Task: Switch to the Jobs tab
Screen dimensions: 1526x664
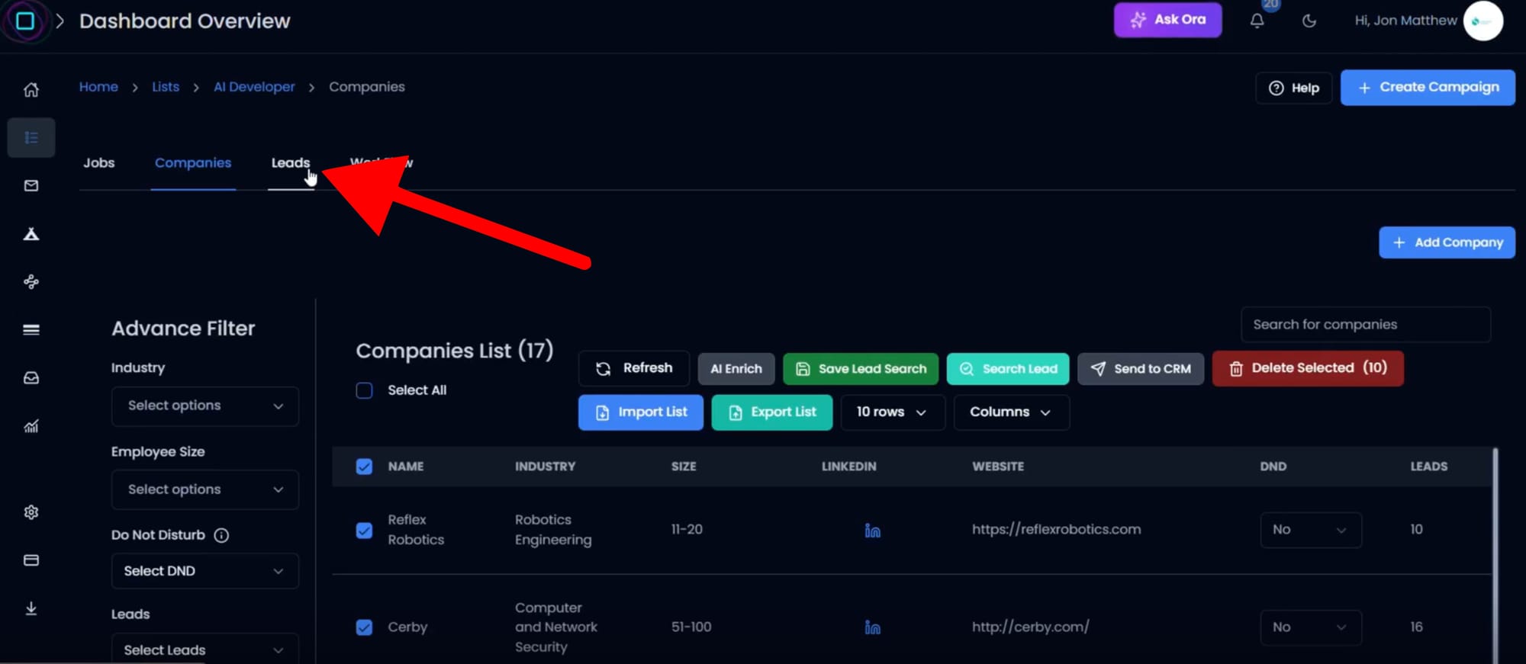Action: tap(99, 163)
